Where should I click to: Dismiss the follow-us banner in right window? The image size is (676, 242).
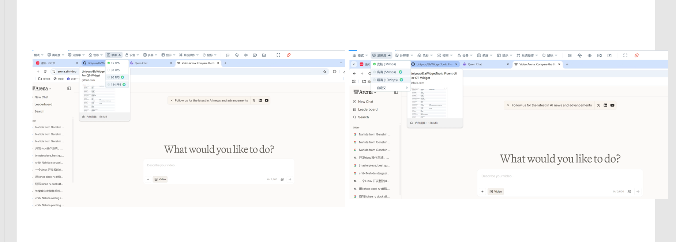[x=508, y=105]
